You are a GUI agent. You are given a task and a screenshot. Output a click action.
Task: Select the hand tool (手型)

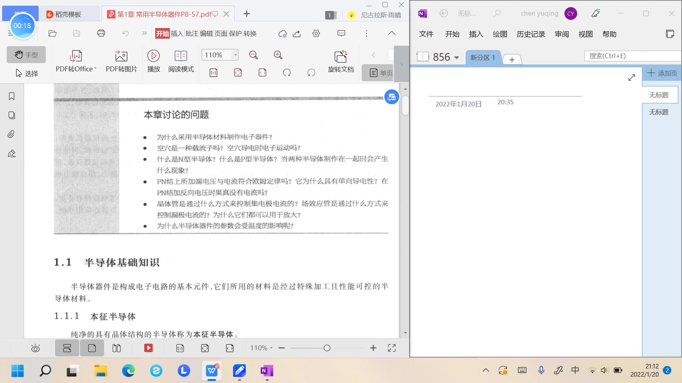point(26,55)
